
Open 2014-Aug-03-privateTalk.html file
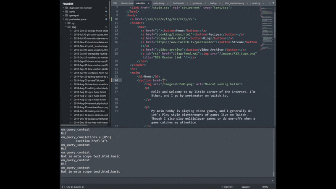(x=89, y=80)
